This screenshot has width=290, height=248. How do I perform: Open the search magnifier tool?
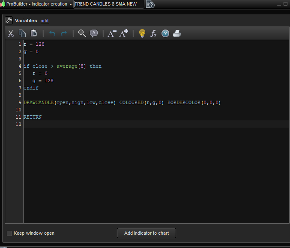point(82,33)
